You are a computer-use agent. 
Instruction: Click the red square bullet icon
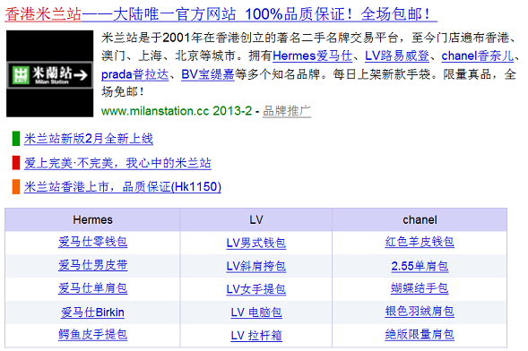(x=16, y=163)
